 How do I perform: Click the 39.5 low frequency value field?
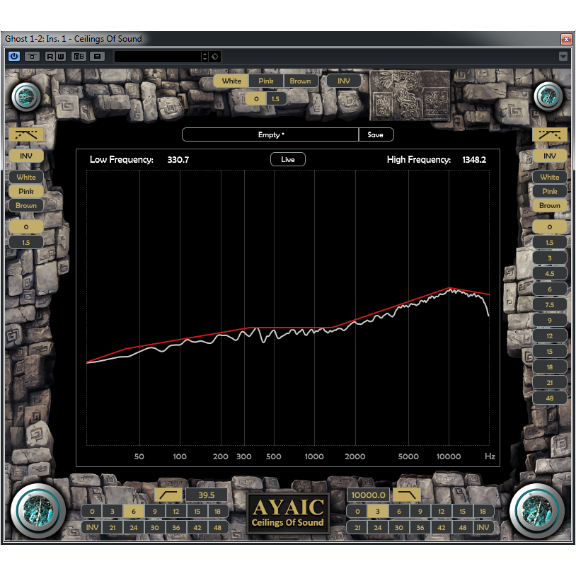point(207,495)
